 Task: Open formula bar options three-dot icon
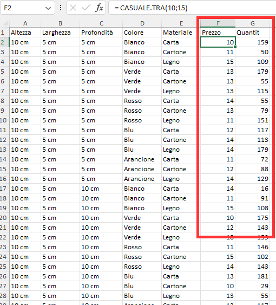(x=61, y=8)
